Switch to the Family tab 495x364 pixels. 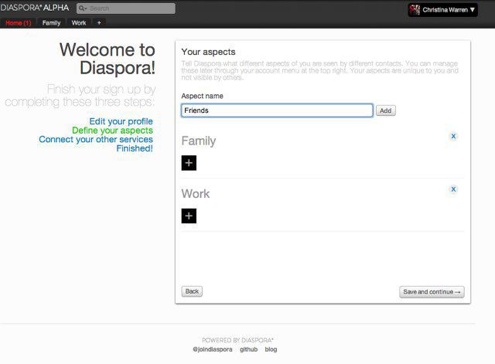point(51,22)
